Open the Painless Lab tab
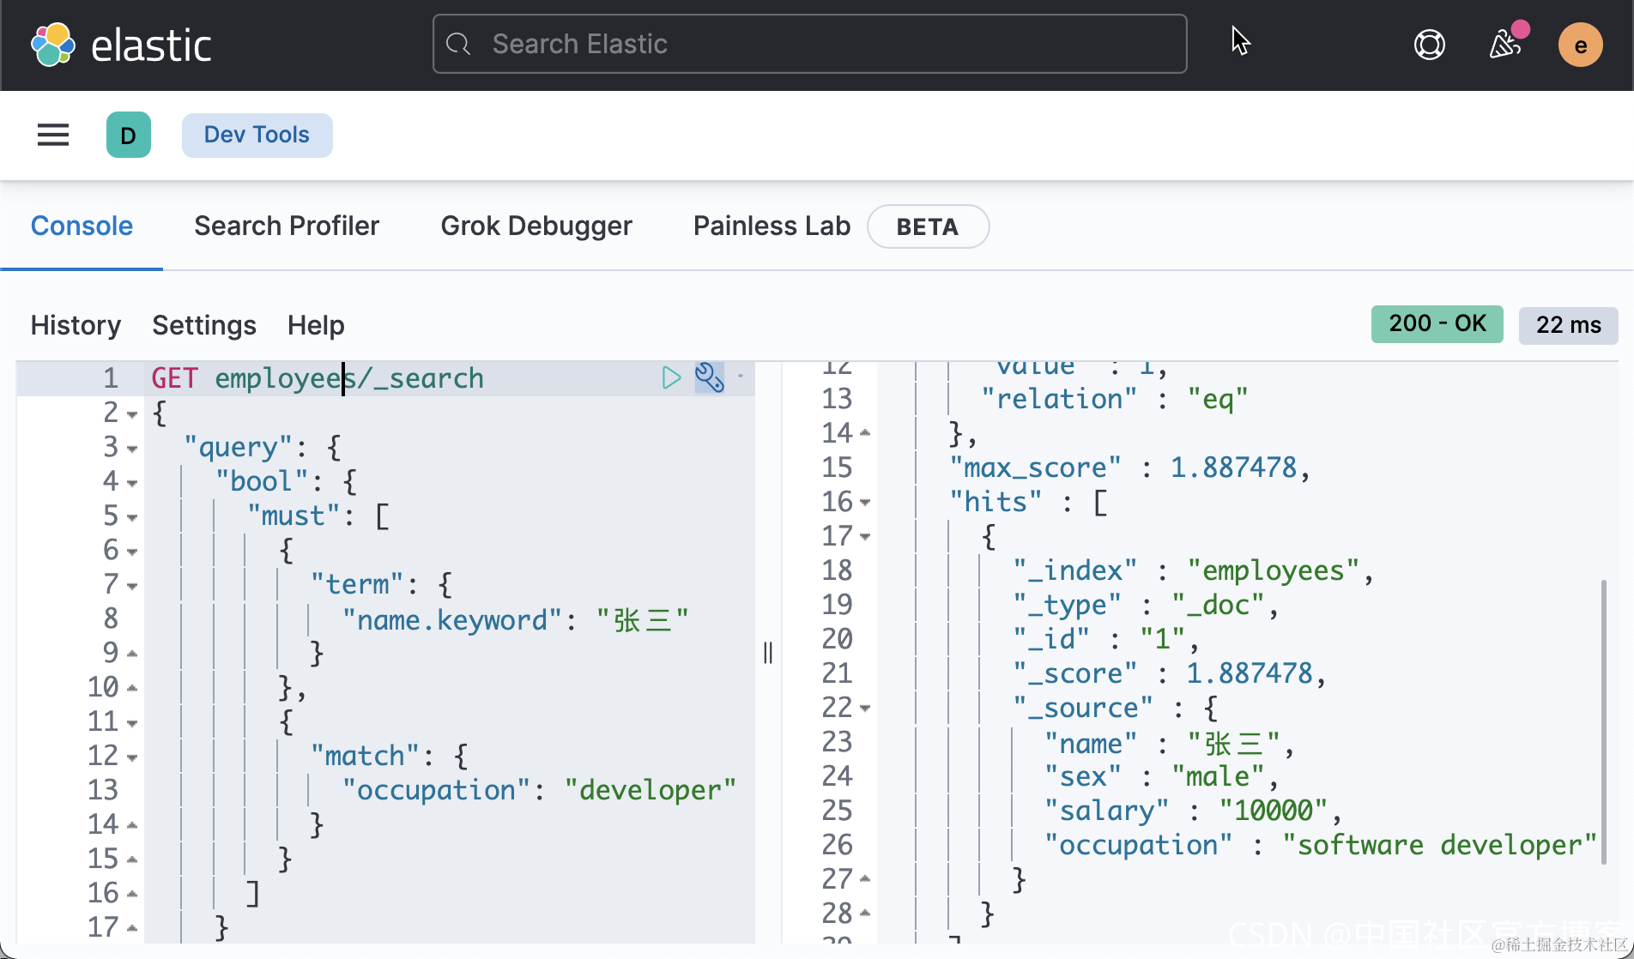The width and height of the screenshot is (1634, 959). [772, 226]
